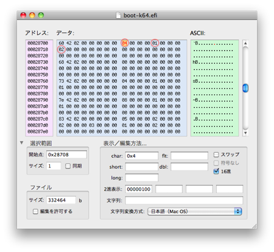Click the scrollbar down arrow
Viewport: 274px width, 252px height.
click(245, 133)
